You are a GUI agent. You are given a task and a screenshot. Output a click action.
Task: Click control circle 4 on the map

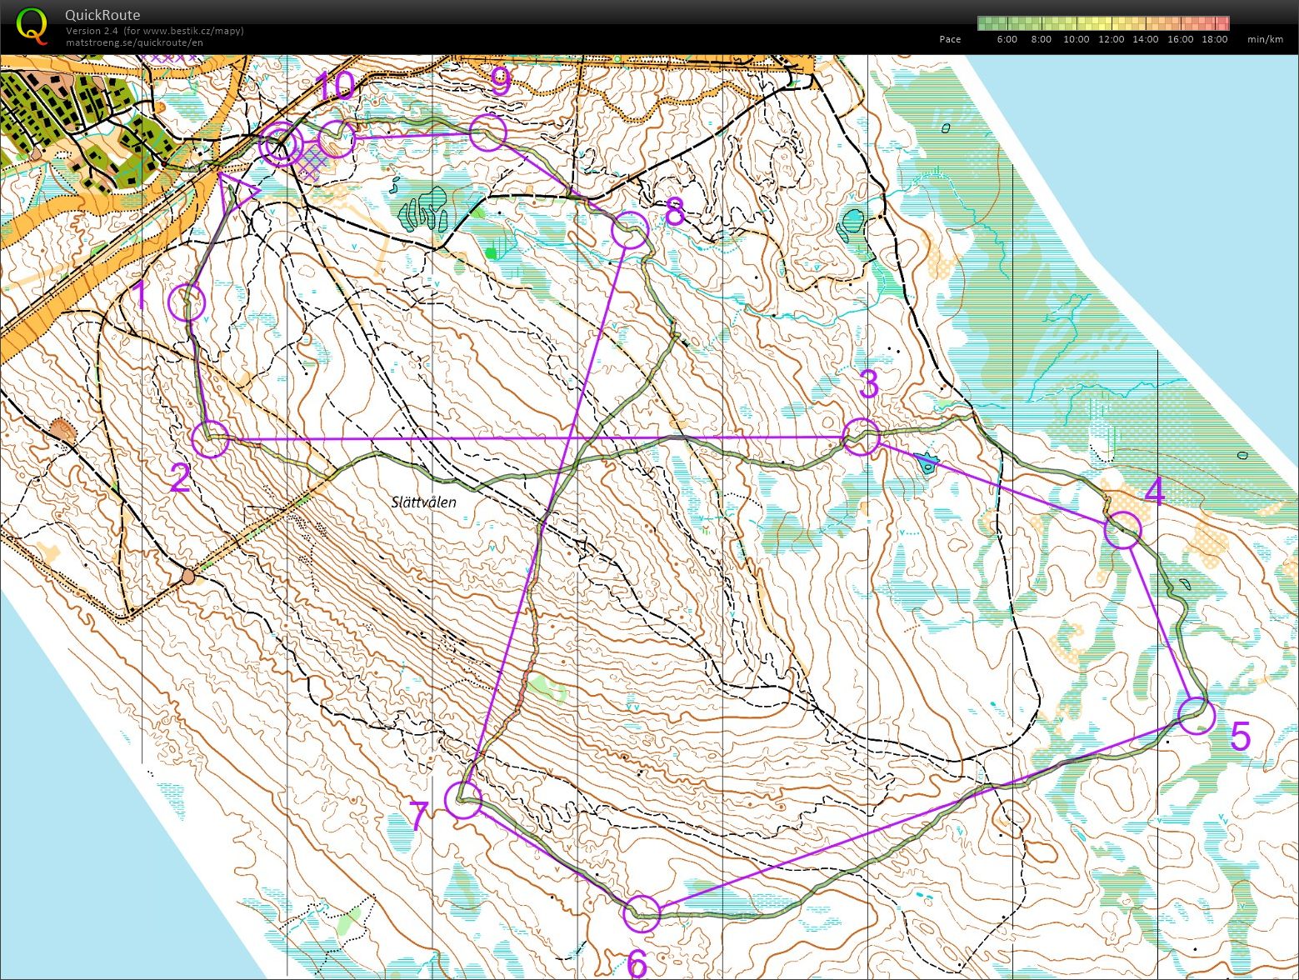1122,530
